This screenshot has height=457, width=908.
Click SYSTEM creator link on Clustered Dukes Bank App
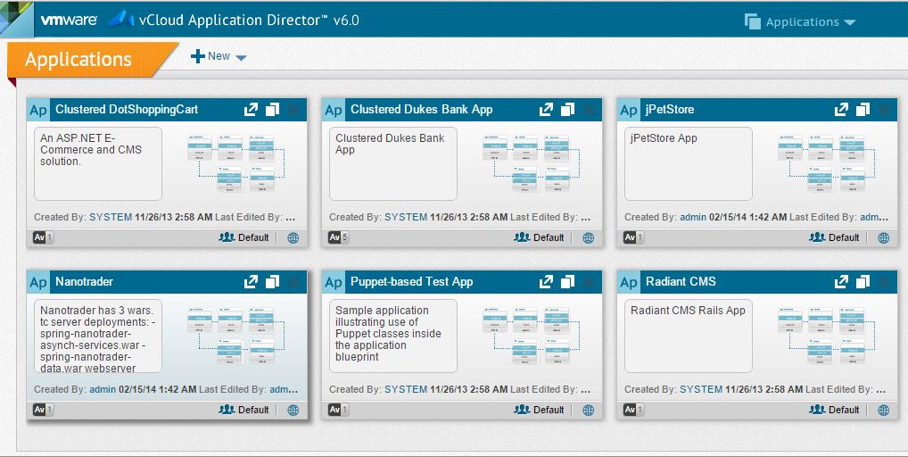(x=406, y=217)
